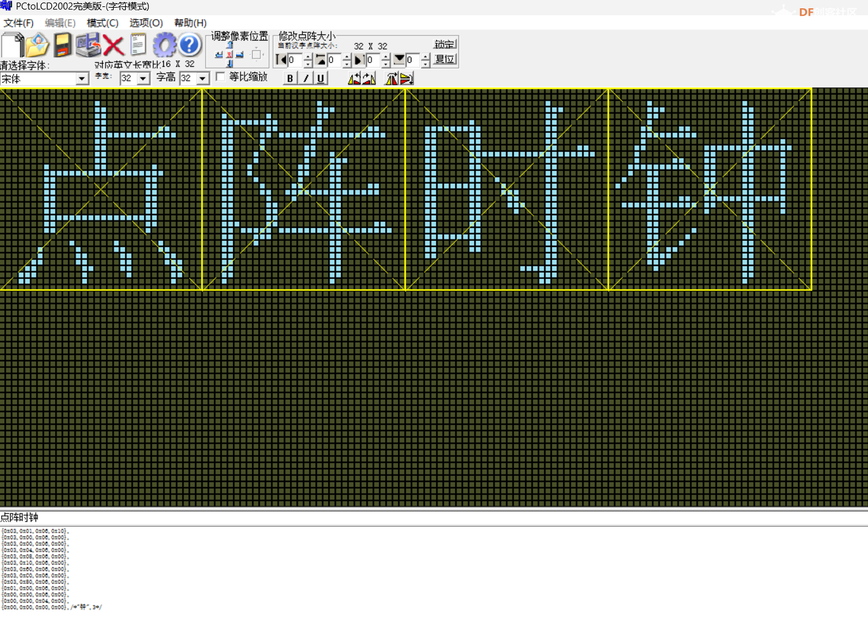Increase the bottom-edge value stepper
This screenshot has width=868, height=617.
pos(425,57)
